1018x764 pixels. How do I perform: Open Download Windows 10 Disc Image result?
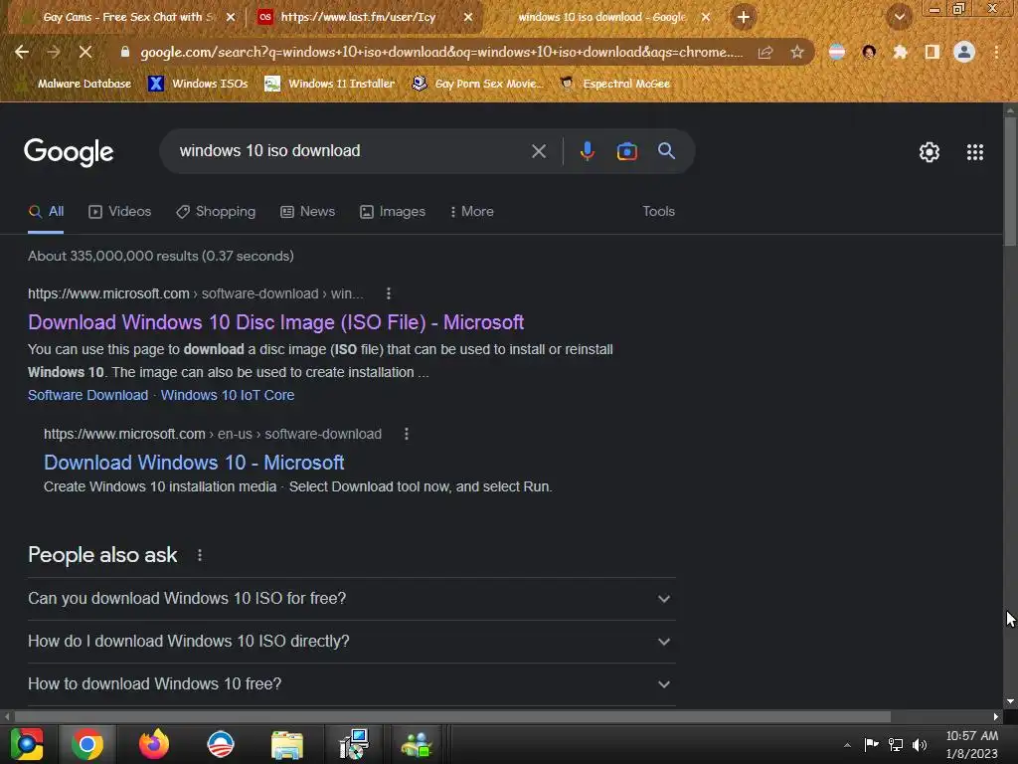(276, 322)
